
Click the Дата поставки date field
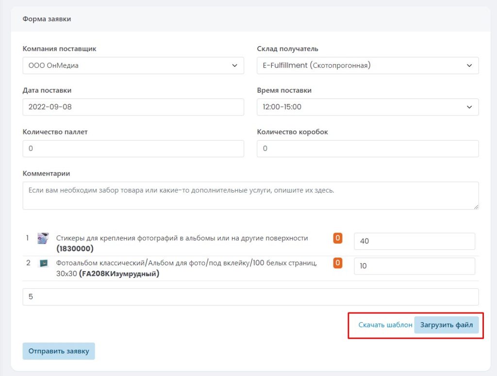coord(133,107)
